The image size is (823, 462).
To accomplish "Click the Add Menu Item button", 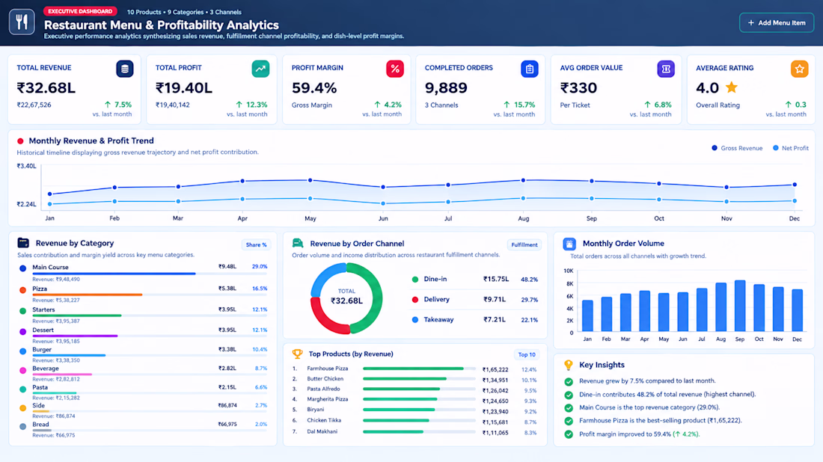I will (x=777, y=22).
